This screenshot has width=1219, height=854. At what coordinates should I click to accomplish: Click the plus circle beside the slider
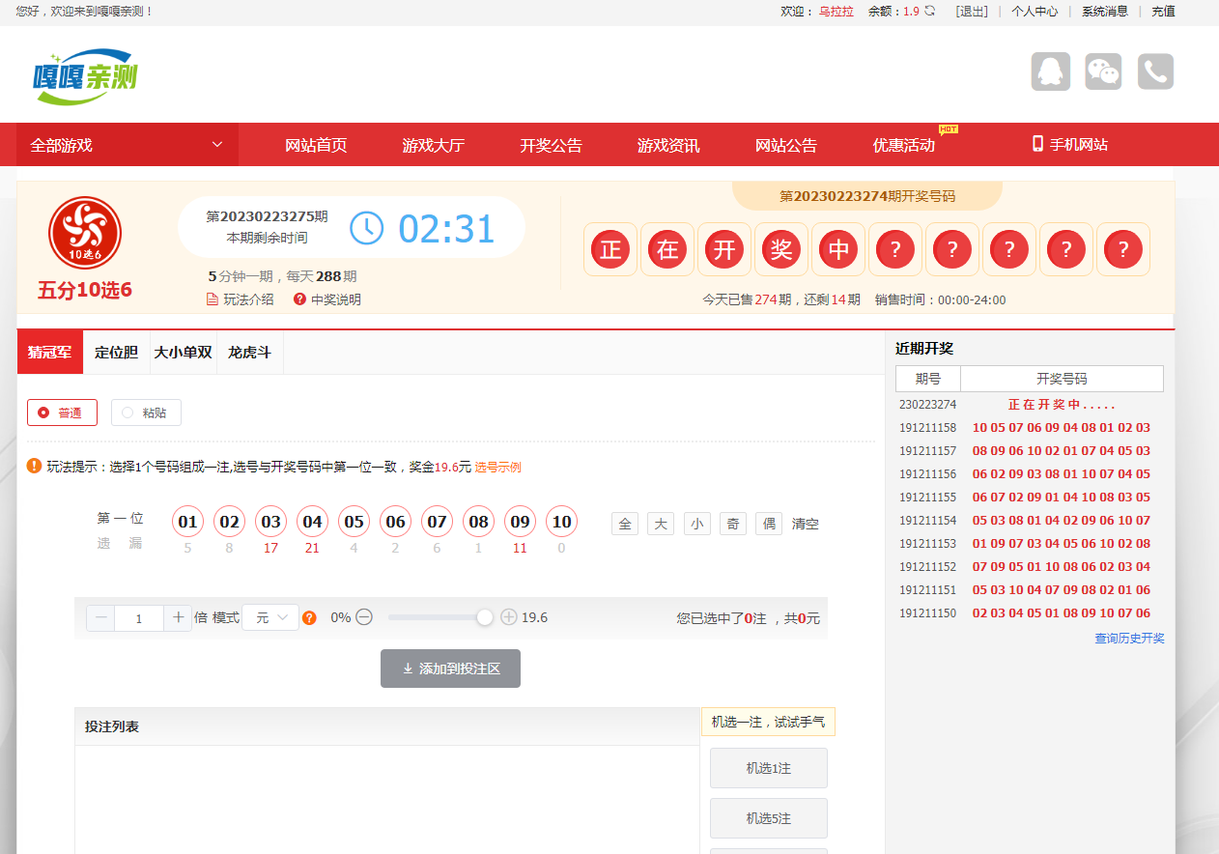pyautogui.click(x=509, y=617)
